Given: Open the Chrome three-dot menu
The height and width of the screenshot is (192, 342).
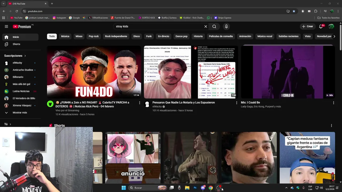Looking at the screenshot, I should pyautogui.click(x=338, y=11).
